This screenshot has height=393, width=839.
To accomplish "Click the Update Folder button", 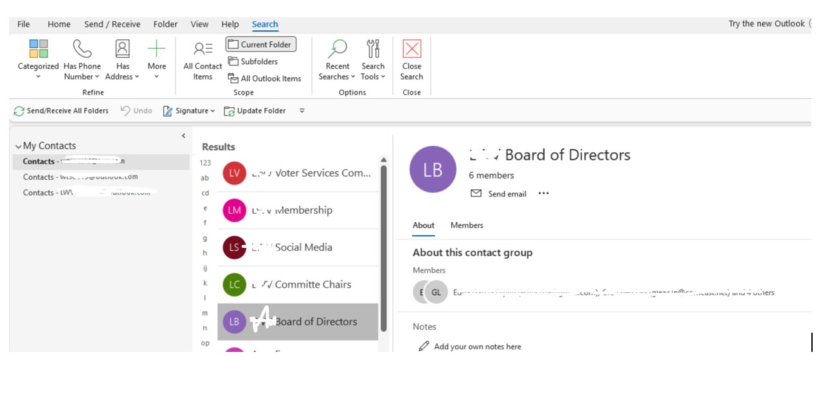I will [x=255, y=110].
